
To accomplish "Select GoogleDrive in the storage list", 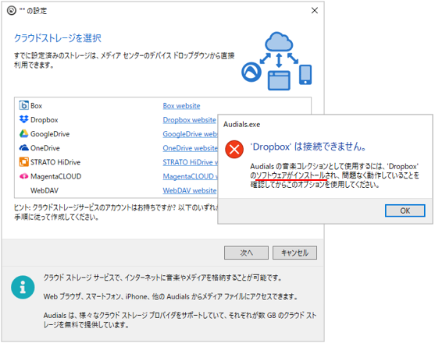I will (x=50, y=134).
